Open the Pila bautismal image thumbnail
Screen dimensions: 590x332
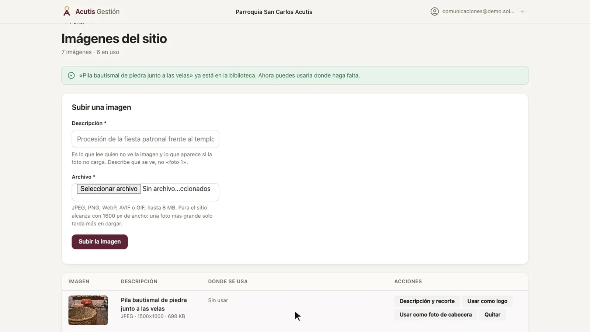click(x=88, y=310)
